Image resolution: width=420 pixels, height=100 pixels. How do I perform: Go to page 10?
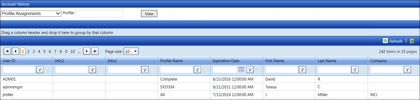click(73, 52)
